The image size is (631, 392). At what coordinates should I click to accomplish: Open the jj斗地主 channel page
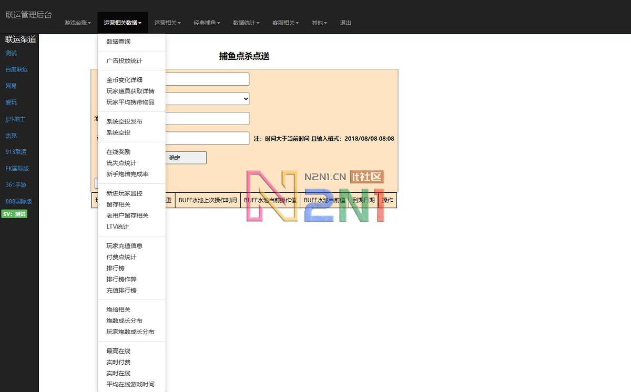click(x=15, y=119)
